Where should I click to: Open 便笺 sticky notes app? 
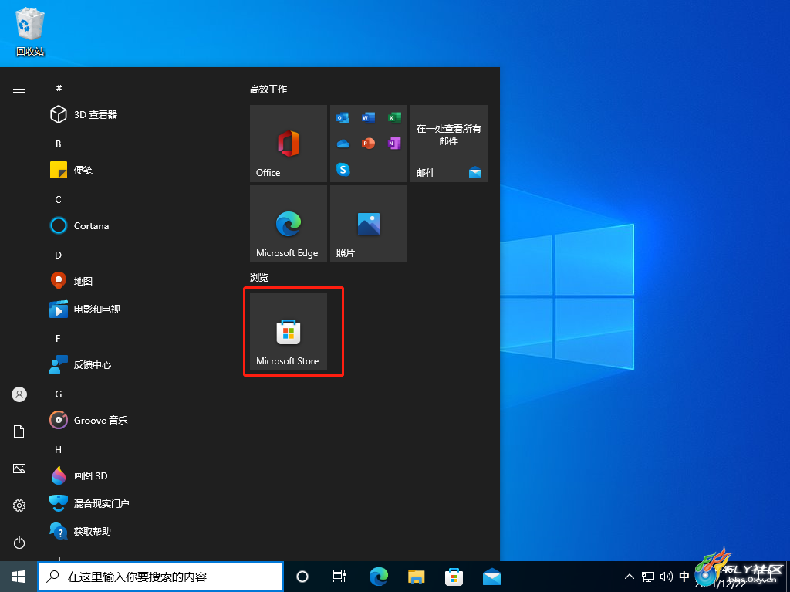click(x=72, y=170)
